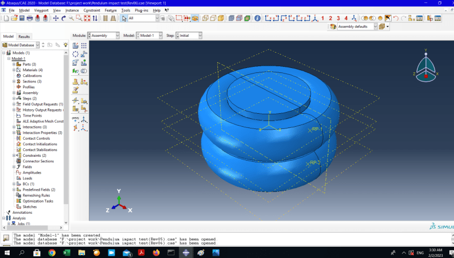
Task: Expand the Materials (4) tree node
Action: [14, 70]
